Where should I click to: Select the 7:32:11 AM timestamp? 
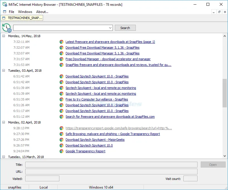coord(21,42)
